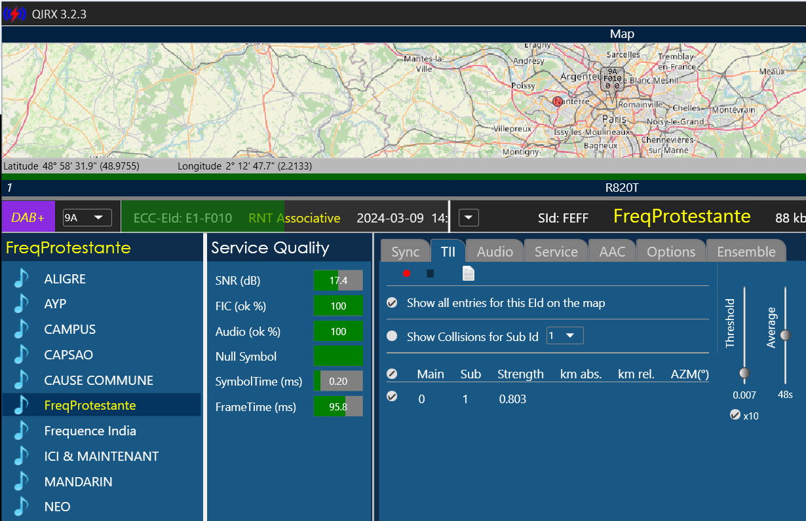Switch to the AAC tab
Image resolution: width=806 pixels, height=521 pixels.
tap(613, 252)
